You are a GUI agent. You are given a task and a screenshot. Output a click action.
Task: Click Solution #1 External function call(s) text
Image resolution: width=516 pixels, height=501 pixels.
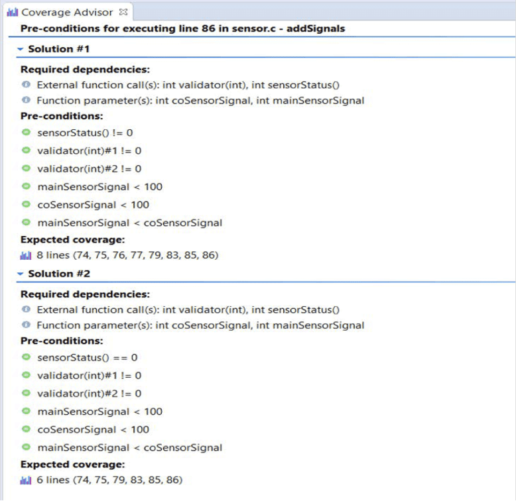188,85
